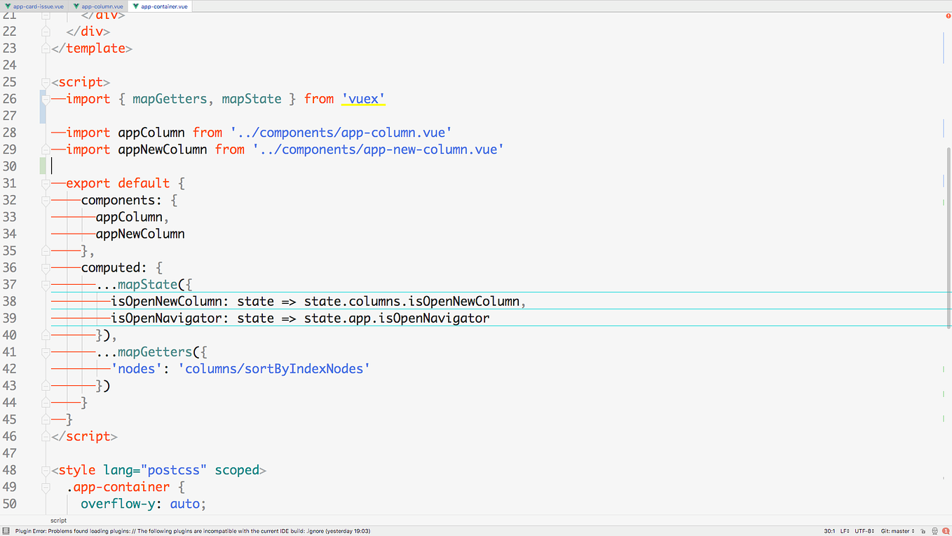The image size is (952, 536).
Task: Click the Vue icon on app-container.vue tab
Action: click(x=135, y=6)
